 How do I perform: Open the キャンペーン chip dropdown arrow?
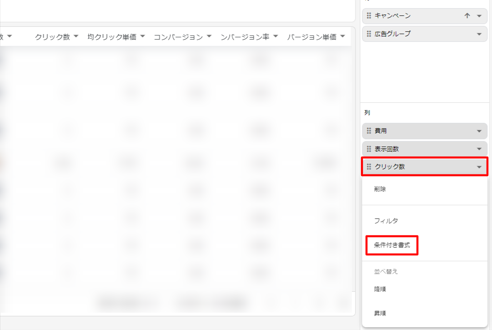point(479,16)
